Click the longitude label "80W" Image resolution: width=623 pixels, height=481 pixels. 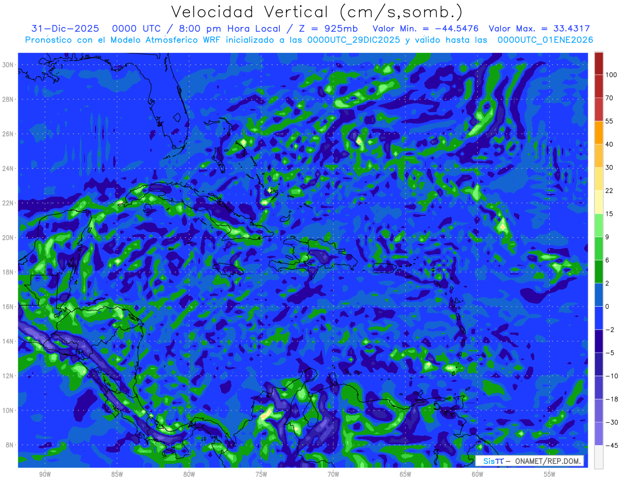pyautogui.click(x=189, y=474)
